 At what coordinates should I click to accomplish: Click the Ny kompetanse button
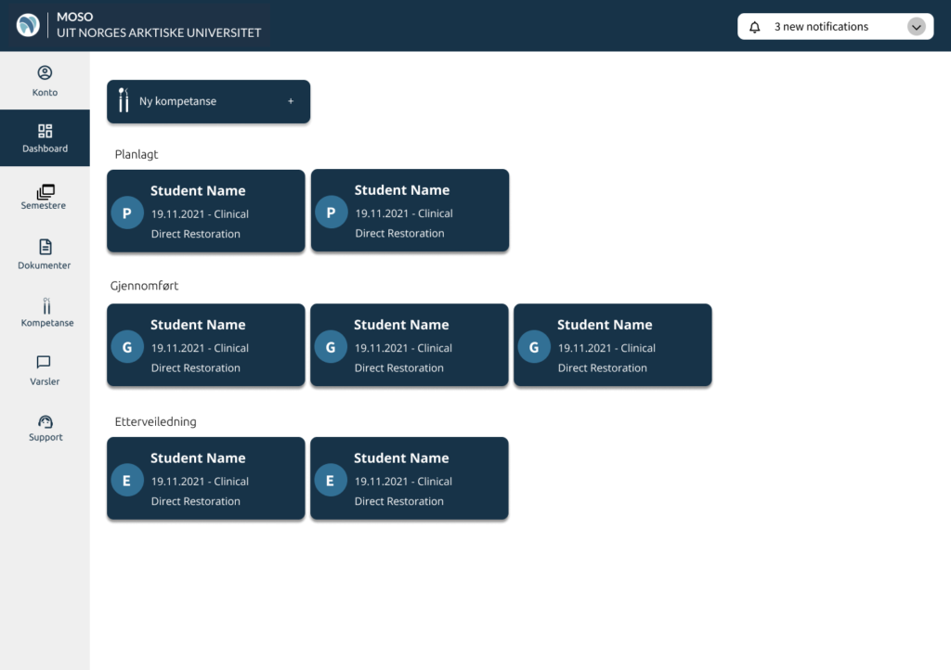pos(209,102)
